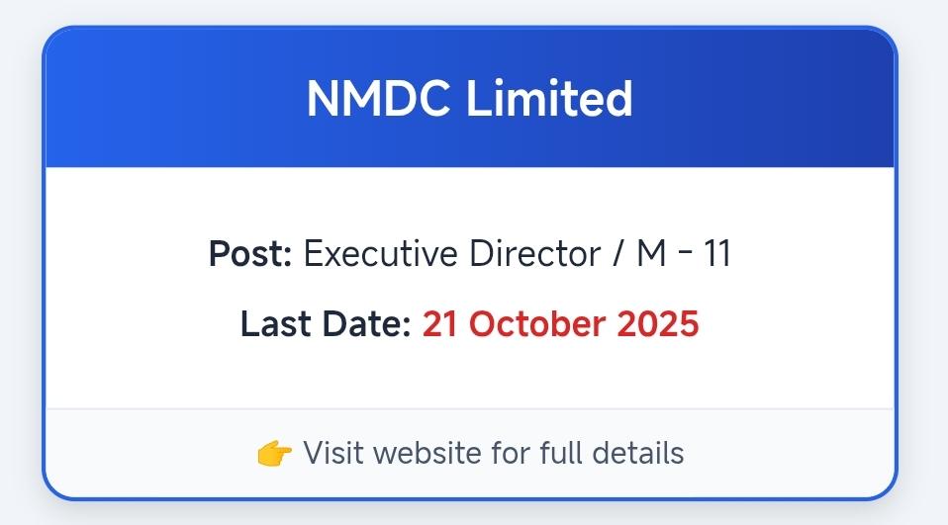Click the pointing hand emoji icon
This screenshot has height=525, width=948.
(x=274, y=454)
